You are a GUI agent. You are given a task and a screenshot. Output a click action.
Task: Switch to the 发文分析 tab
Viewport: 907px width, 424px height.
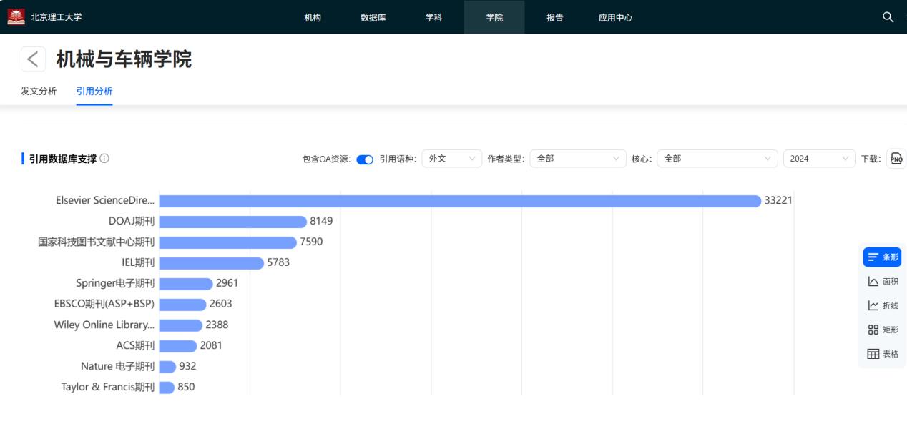click(x=39, y=91)
